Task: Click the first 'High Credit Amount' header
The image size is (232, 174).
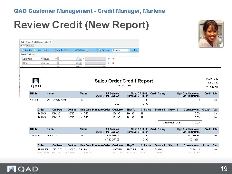Action: pos(188,93)
